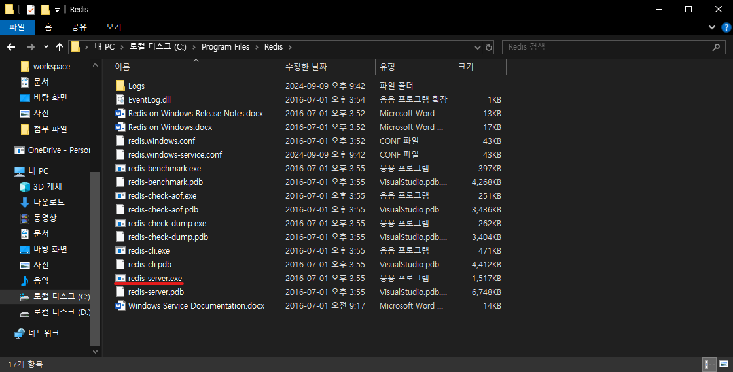Click the Properties quick access toolbar icon
Viewport: 733px width, 372px height.
coord(31,9)
